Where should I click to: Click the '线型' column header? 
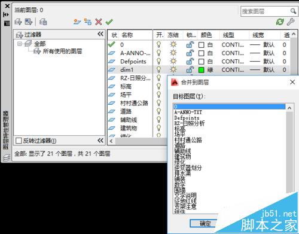coord(228,35)
